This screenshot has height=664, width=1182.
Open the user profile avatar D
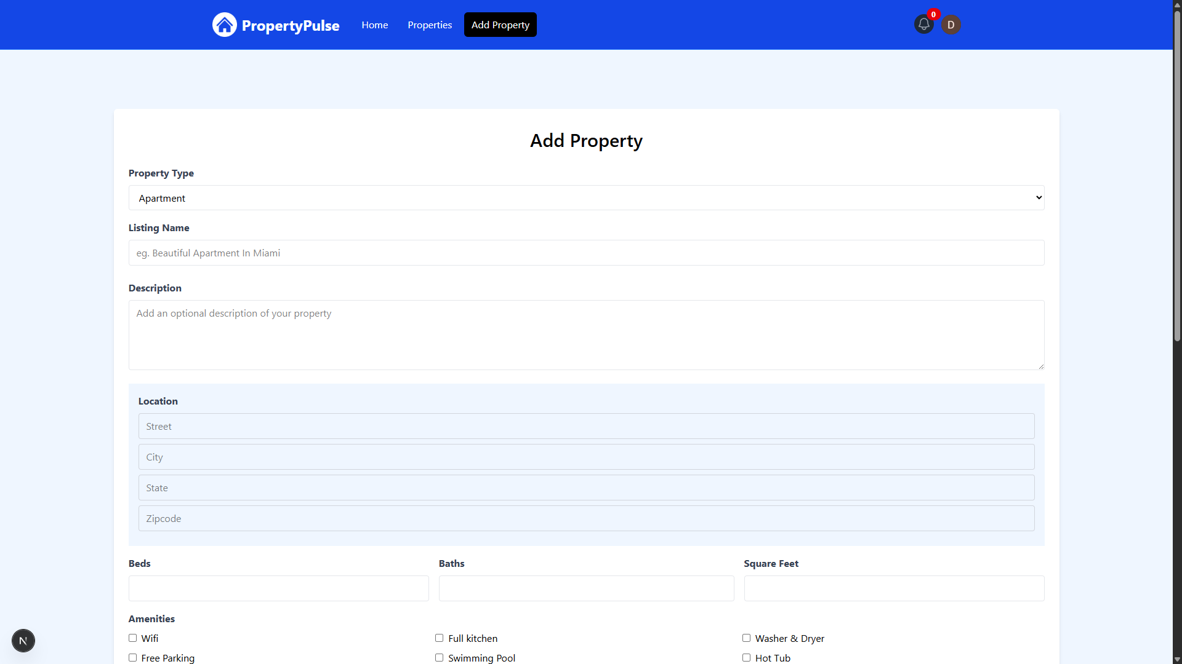click(x=951, y=25)
